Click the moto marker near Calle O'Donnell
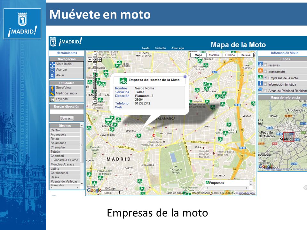The height and width of the screenshot is (230, 307). [220, 140]
